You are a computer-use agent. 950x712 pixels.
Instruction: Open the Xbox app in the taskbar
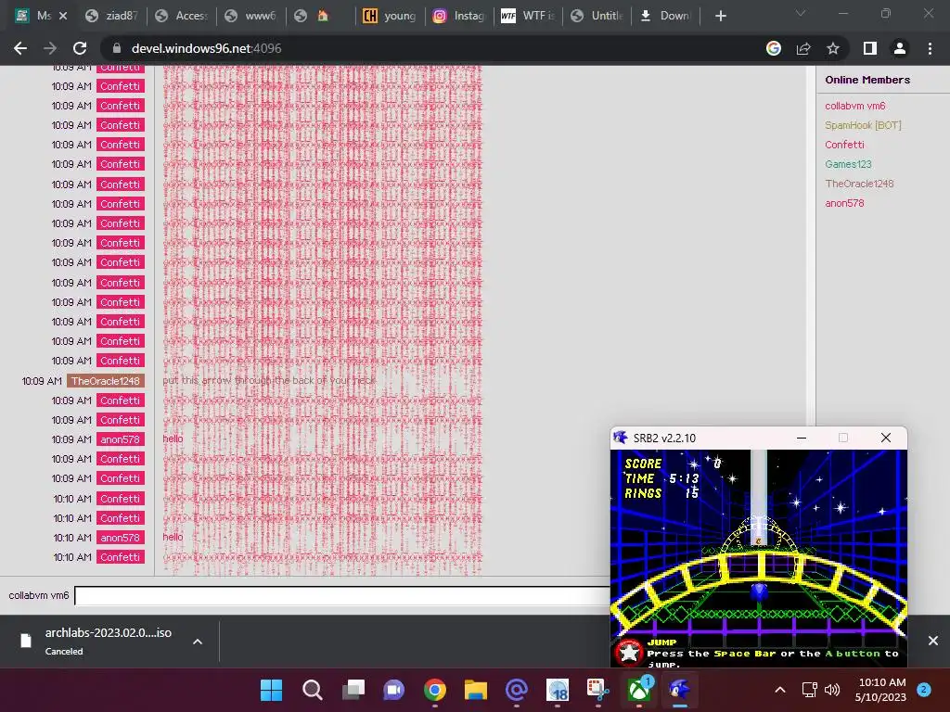tap(639, 690)
